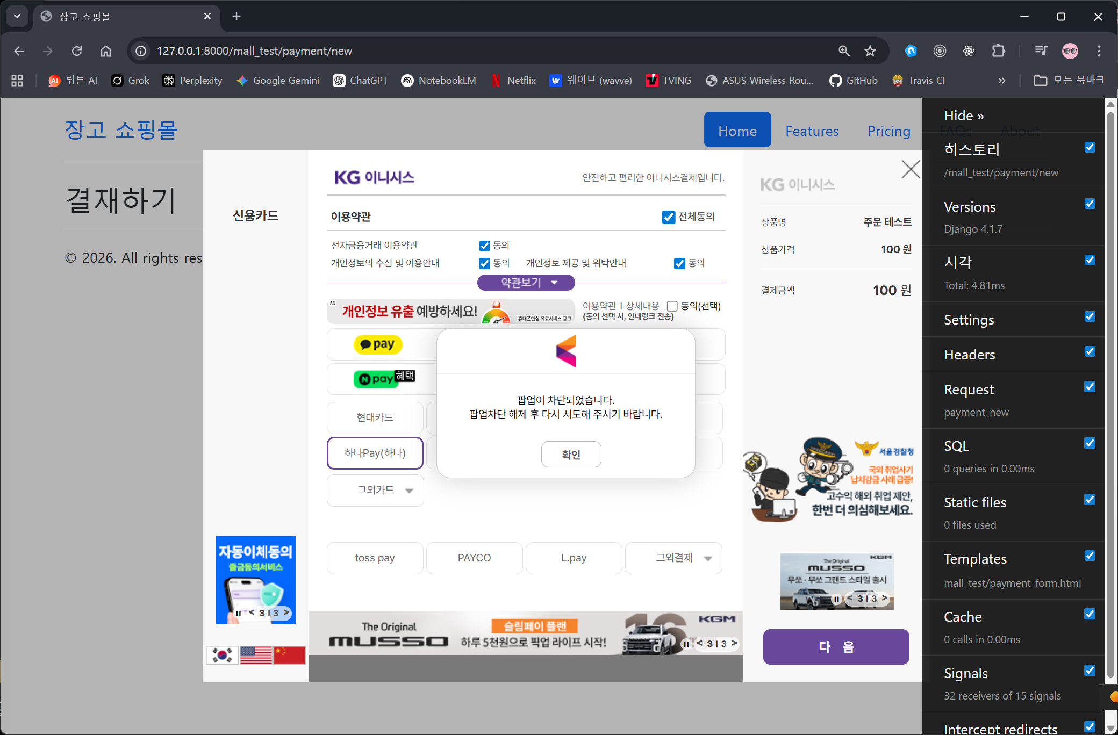Toggle the 전체동의 agreement checkbox

(x=668, y=217)
